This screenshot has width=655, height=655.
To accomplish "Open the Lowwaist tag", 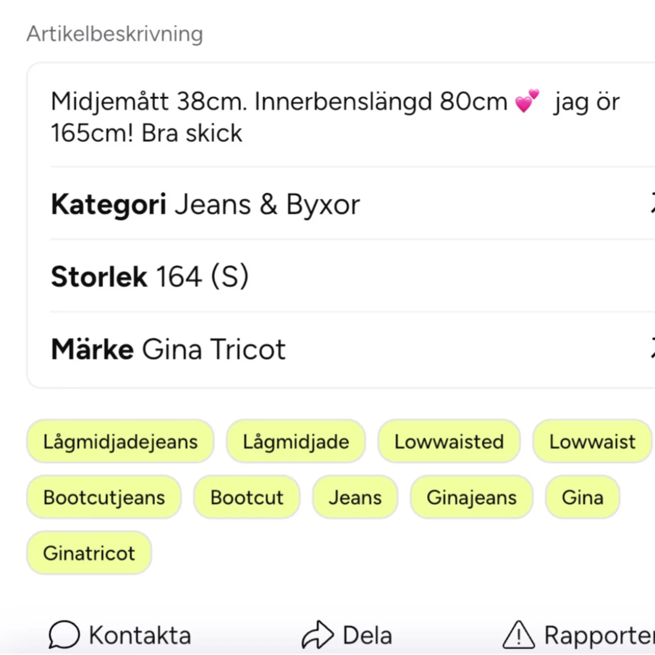I will [x=592, y=441].
